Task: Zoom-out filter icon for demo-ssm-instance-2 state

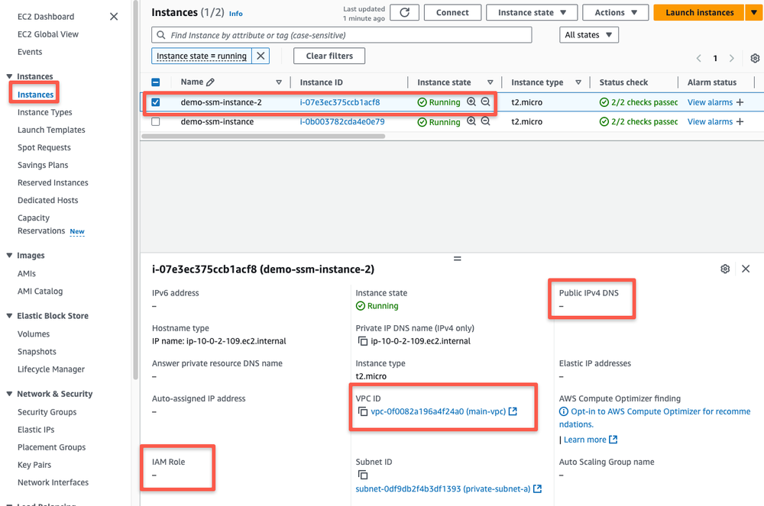Action: tap(485, 102)
